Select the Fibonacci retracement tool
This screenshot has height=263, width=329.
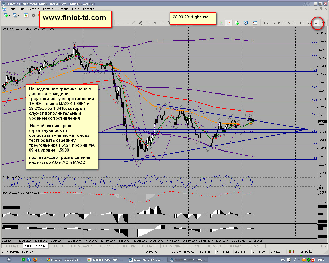tap(148, 23)
